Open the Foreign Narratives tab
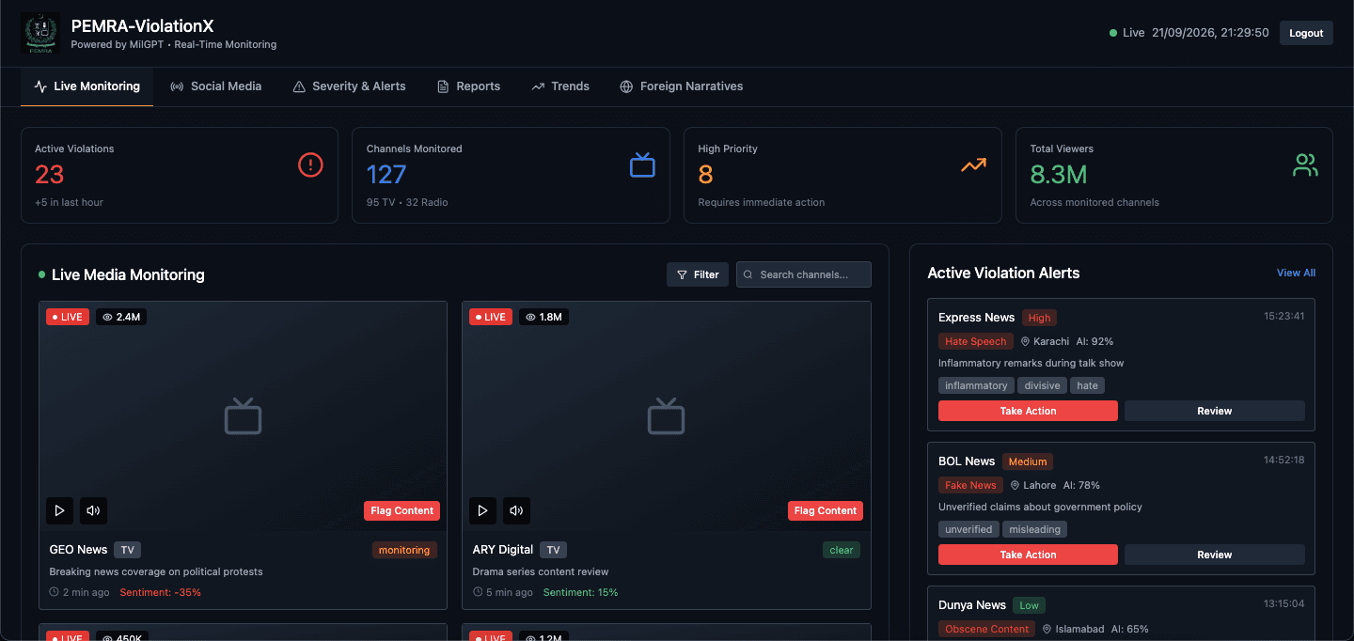The image size is (1354, 641). click(x=682, y=86)
